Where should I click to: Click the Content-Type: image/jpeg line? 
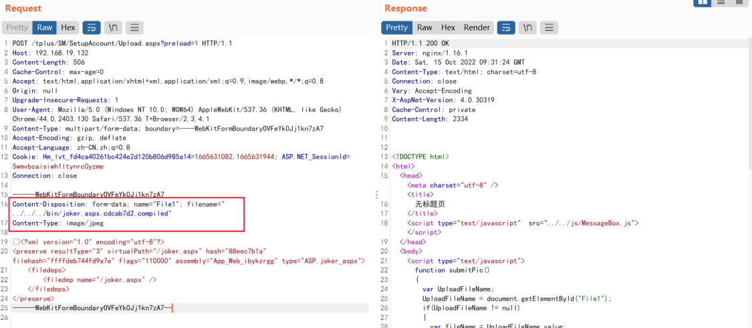point(58,223)
